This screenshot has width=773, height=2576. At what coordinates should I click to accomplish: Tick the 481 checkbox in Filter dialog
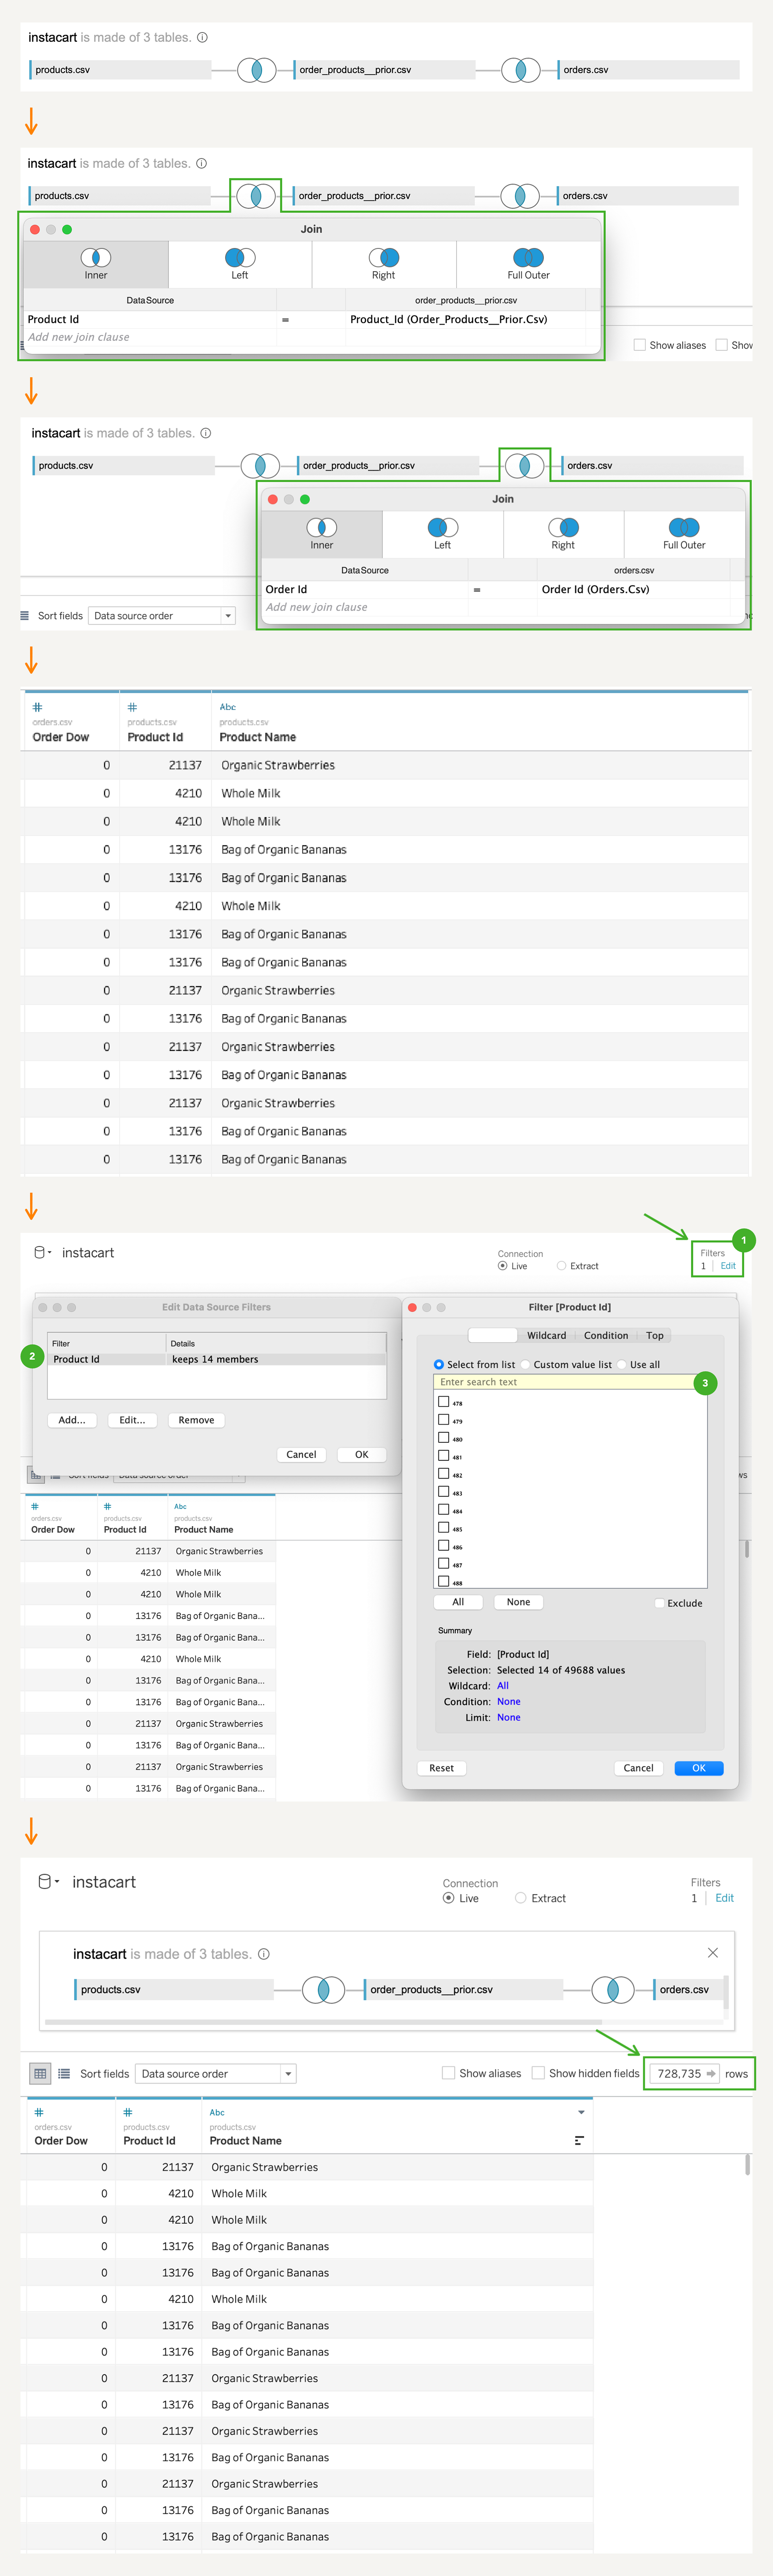pyautogui.click(x=443, y=1456)
